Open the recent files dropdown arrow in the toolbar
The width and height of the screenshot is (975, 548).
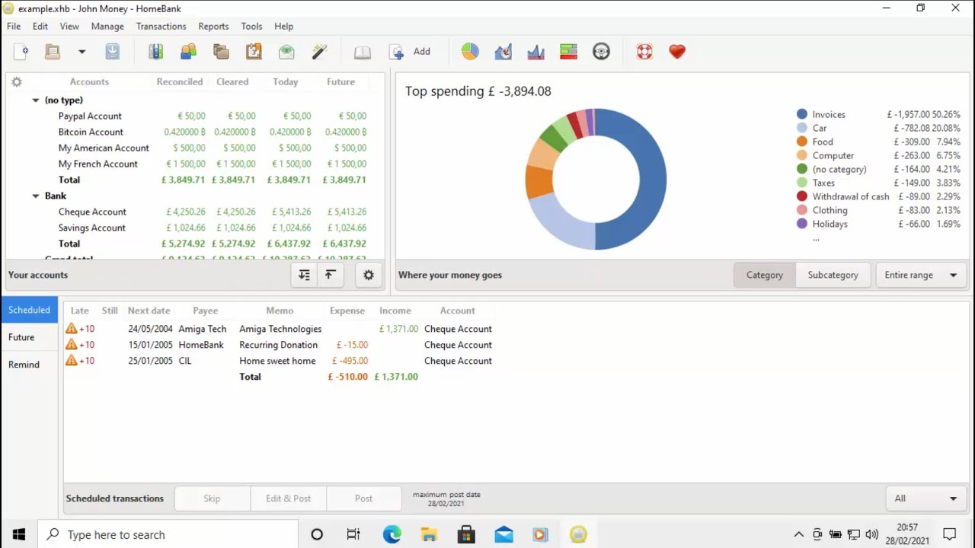tap(82, 52)
